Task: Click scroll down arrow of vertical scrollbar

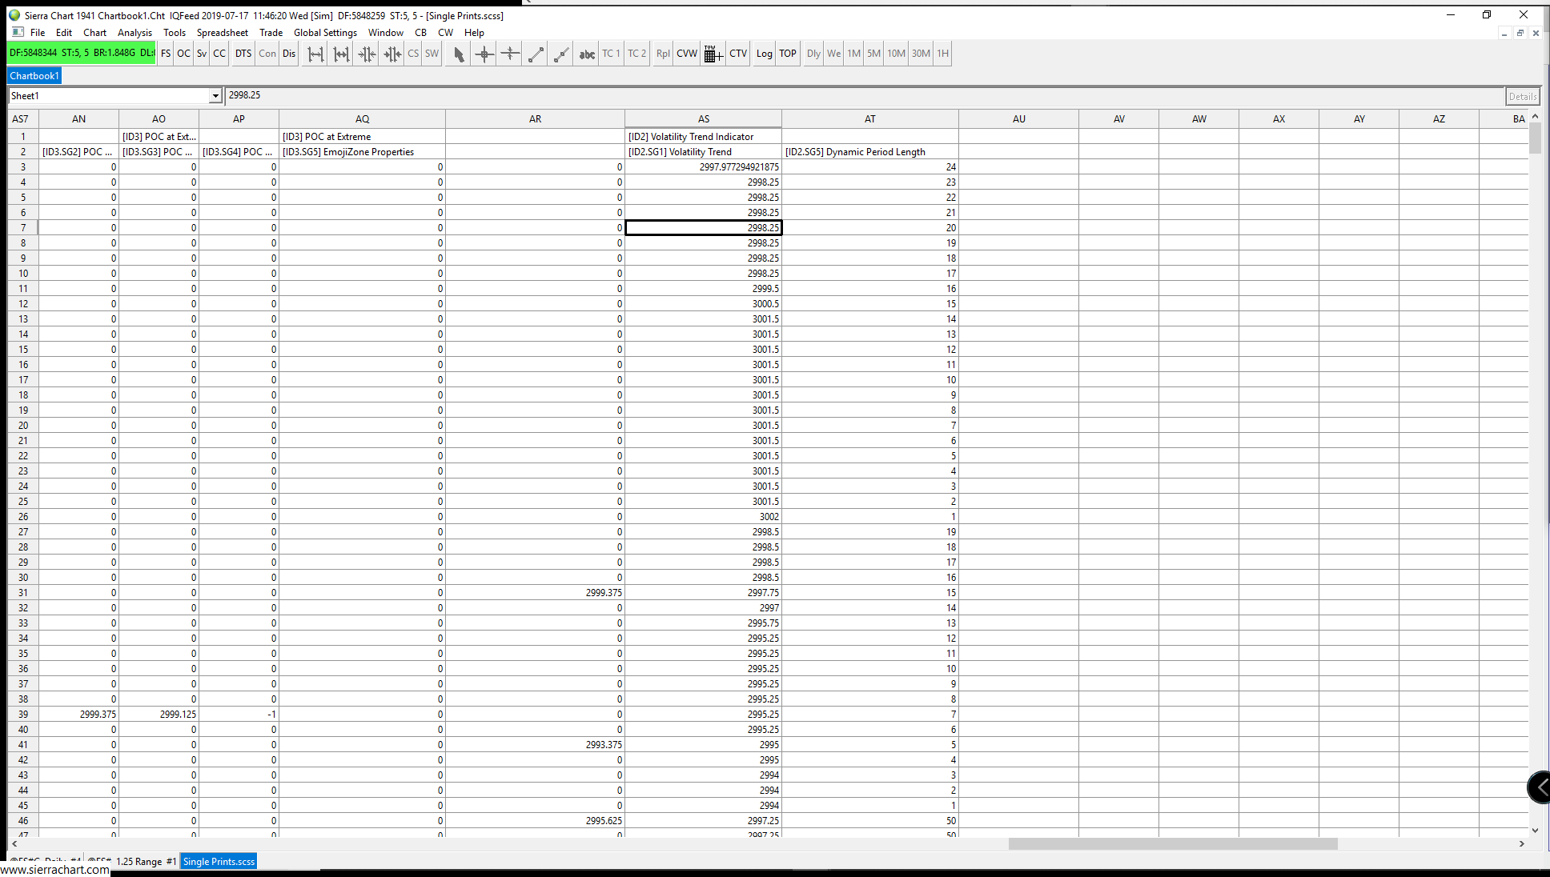Action: (x=1535, y=831)
